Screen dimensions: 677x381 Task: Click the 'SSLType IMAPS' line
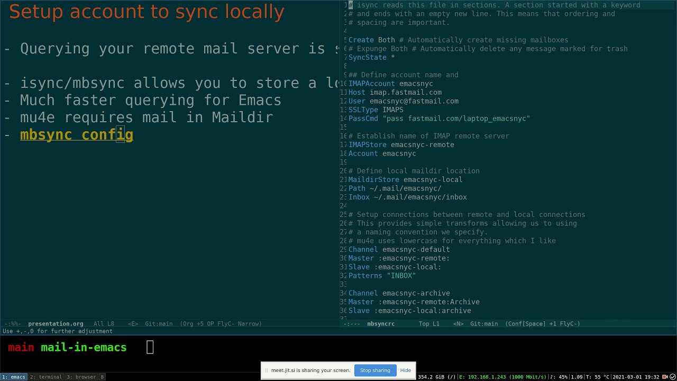tap(376, 110)
